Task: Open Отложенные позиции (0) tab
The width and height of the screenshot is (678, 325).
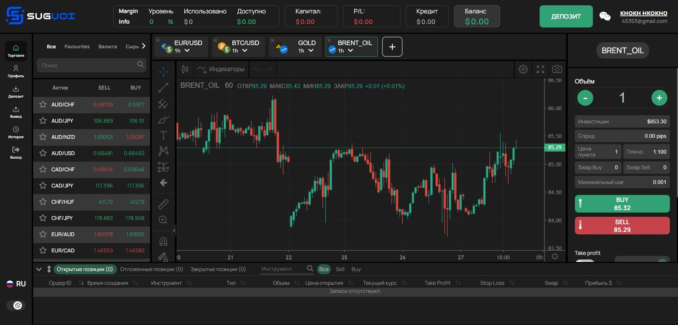Action: [151, 269]
